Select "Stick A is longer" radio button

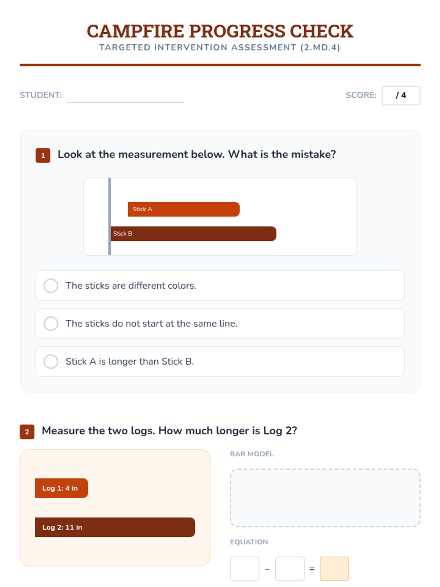[51, 361]
